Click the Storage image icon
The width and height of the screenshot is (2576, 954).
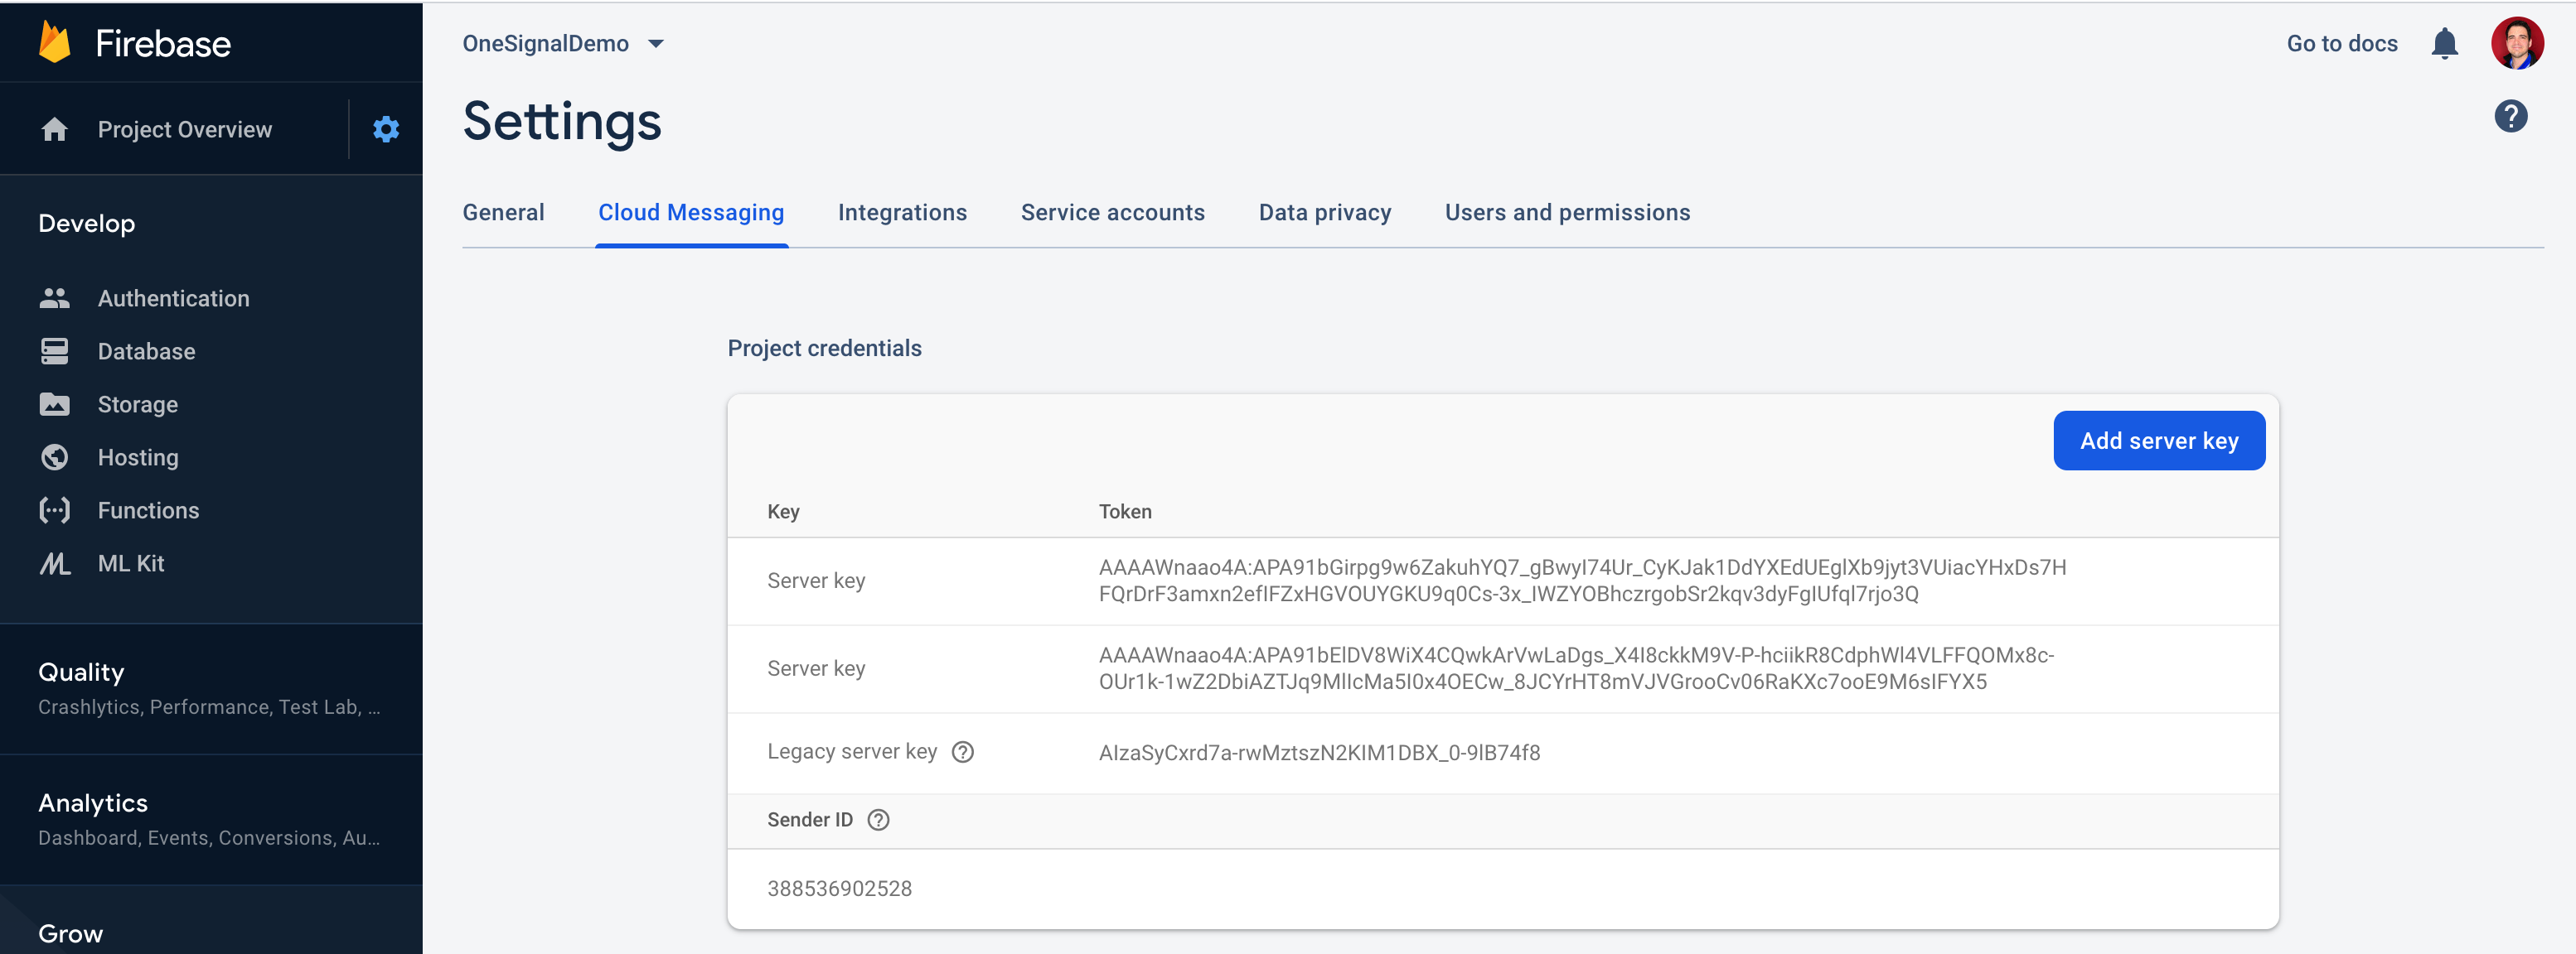(x=55, y=403)
